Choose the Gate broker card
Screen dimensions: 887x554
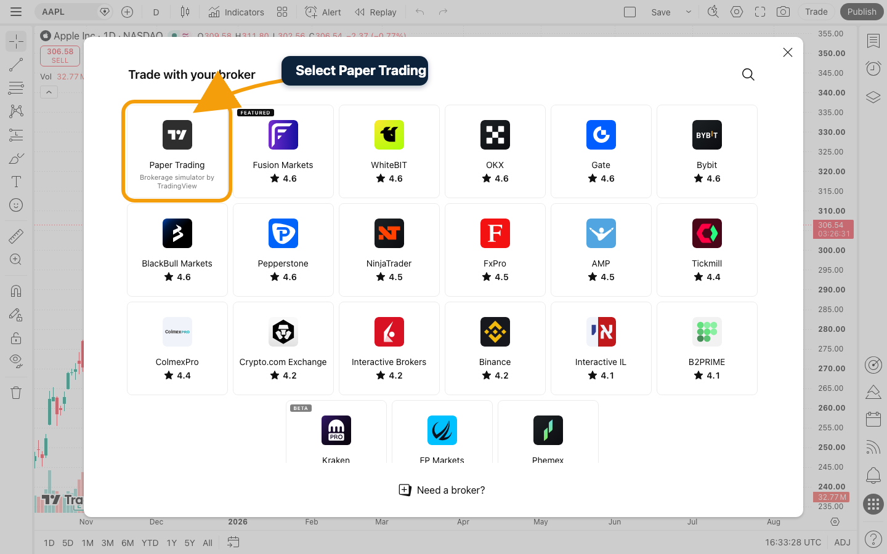point(601,151)
